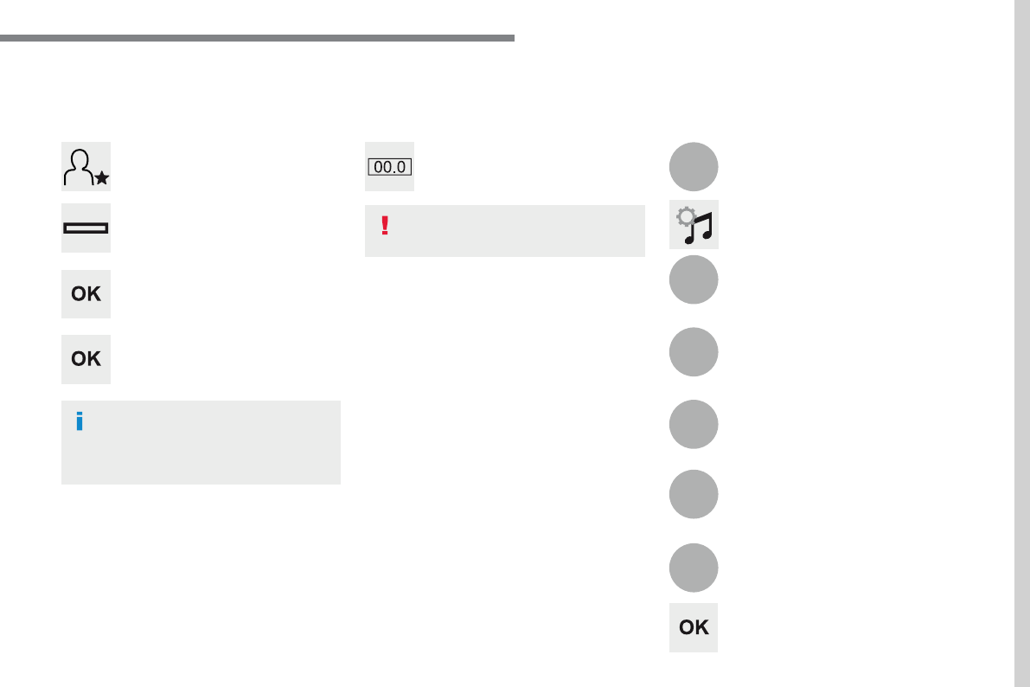Click the gray circle directly below the music settings icon
Screen dimensions: 1030x687
694,279
